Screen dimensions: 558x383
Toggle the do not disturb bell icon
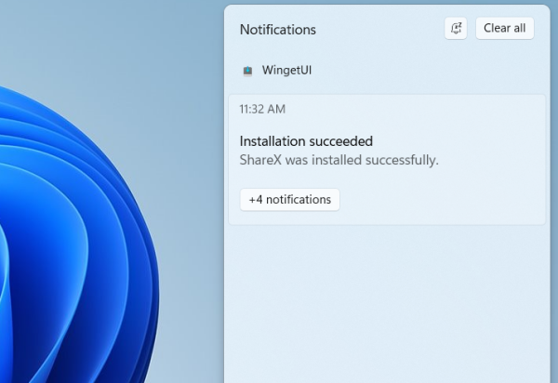pos(456,28)
